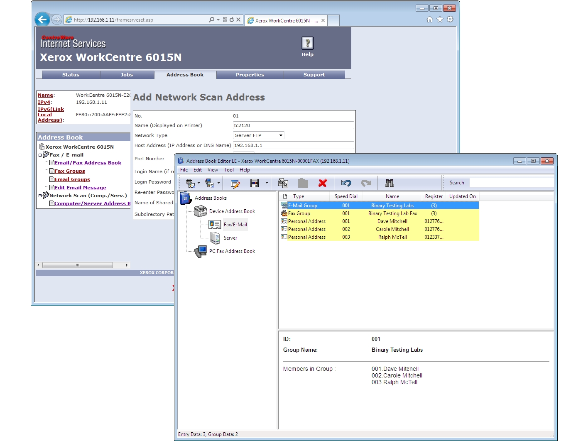
Task: Click the browser favorites star icon
Action: point(440,20)
